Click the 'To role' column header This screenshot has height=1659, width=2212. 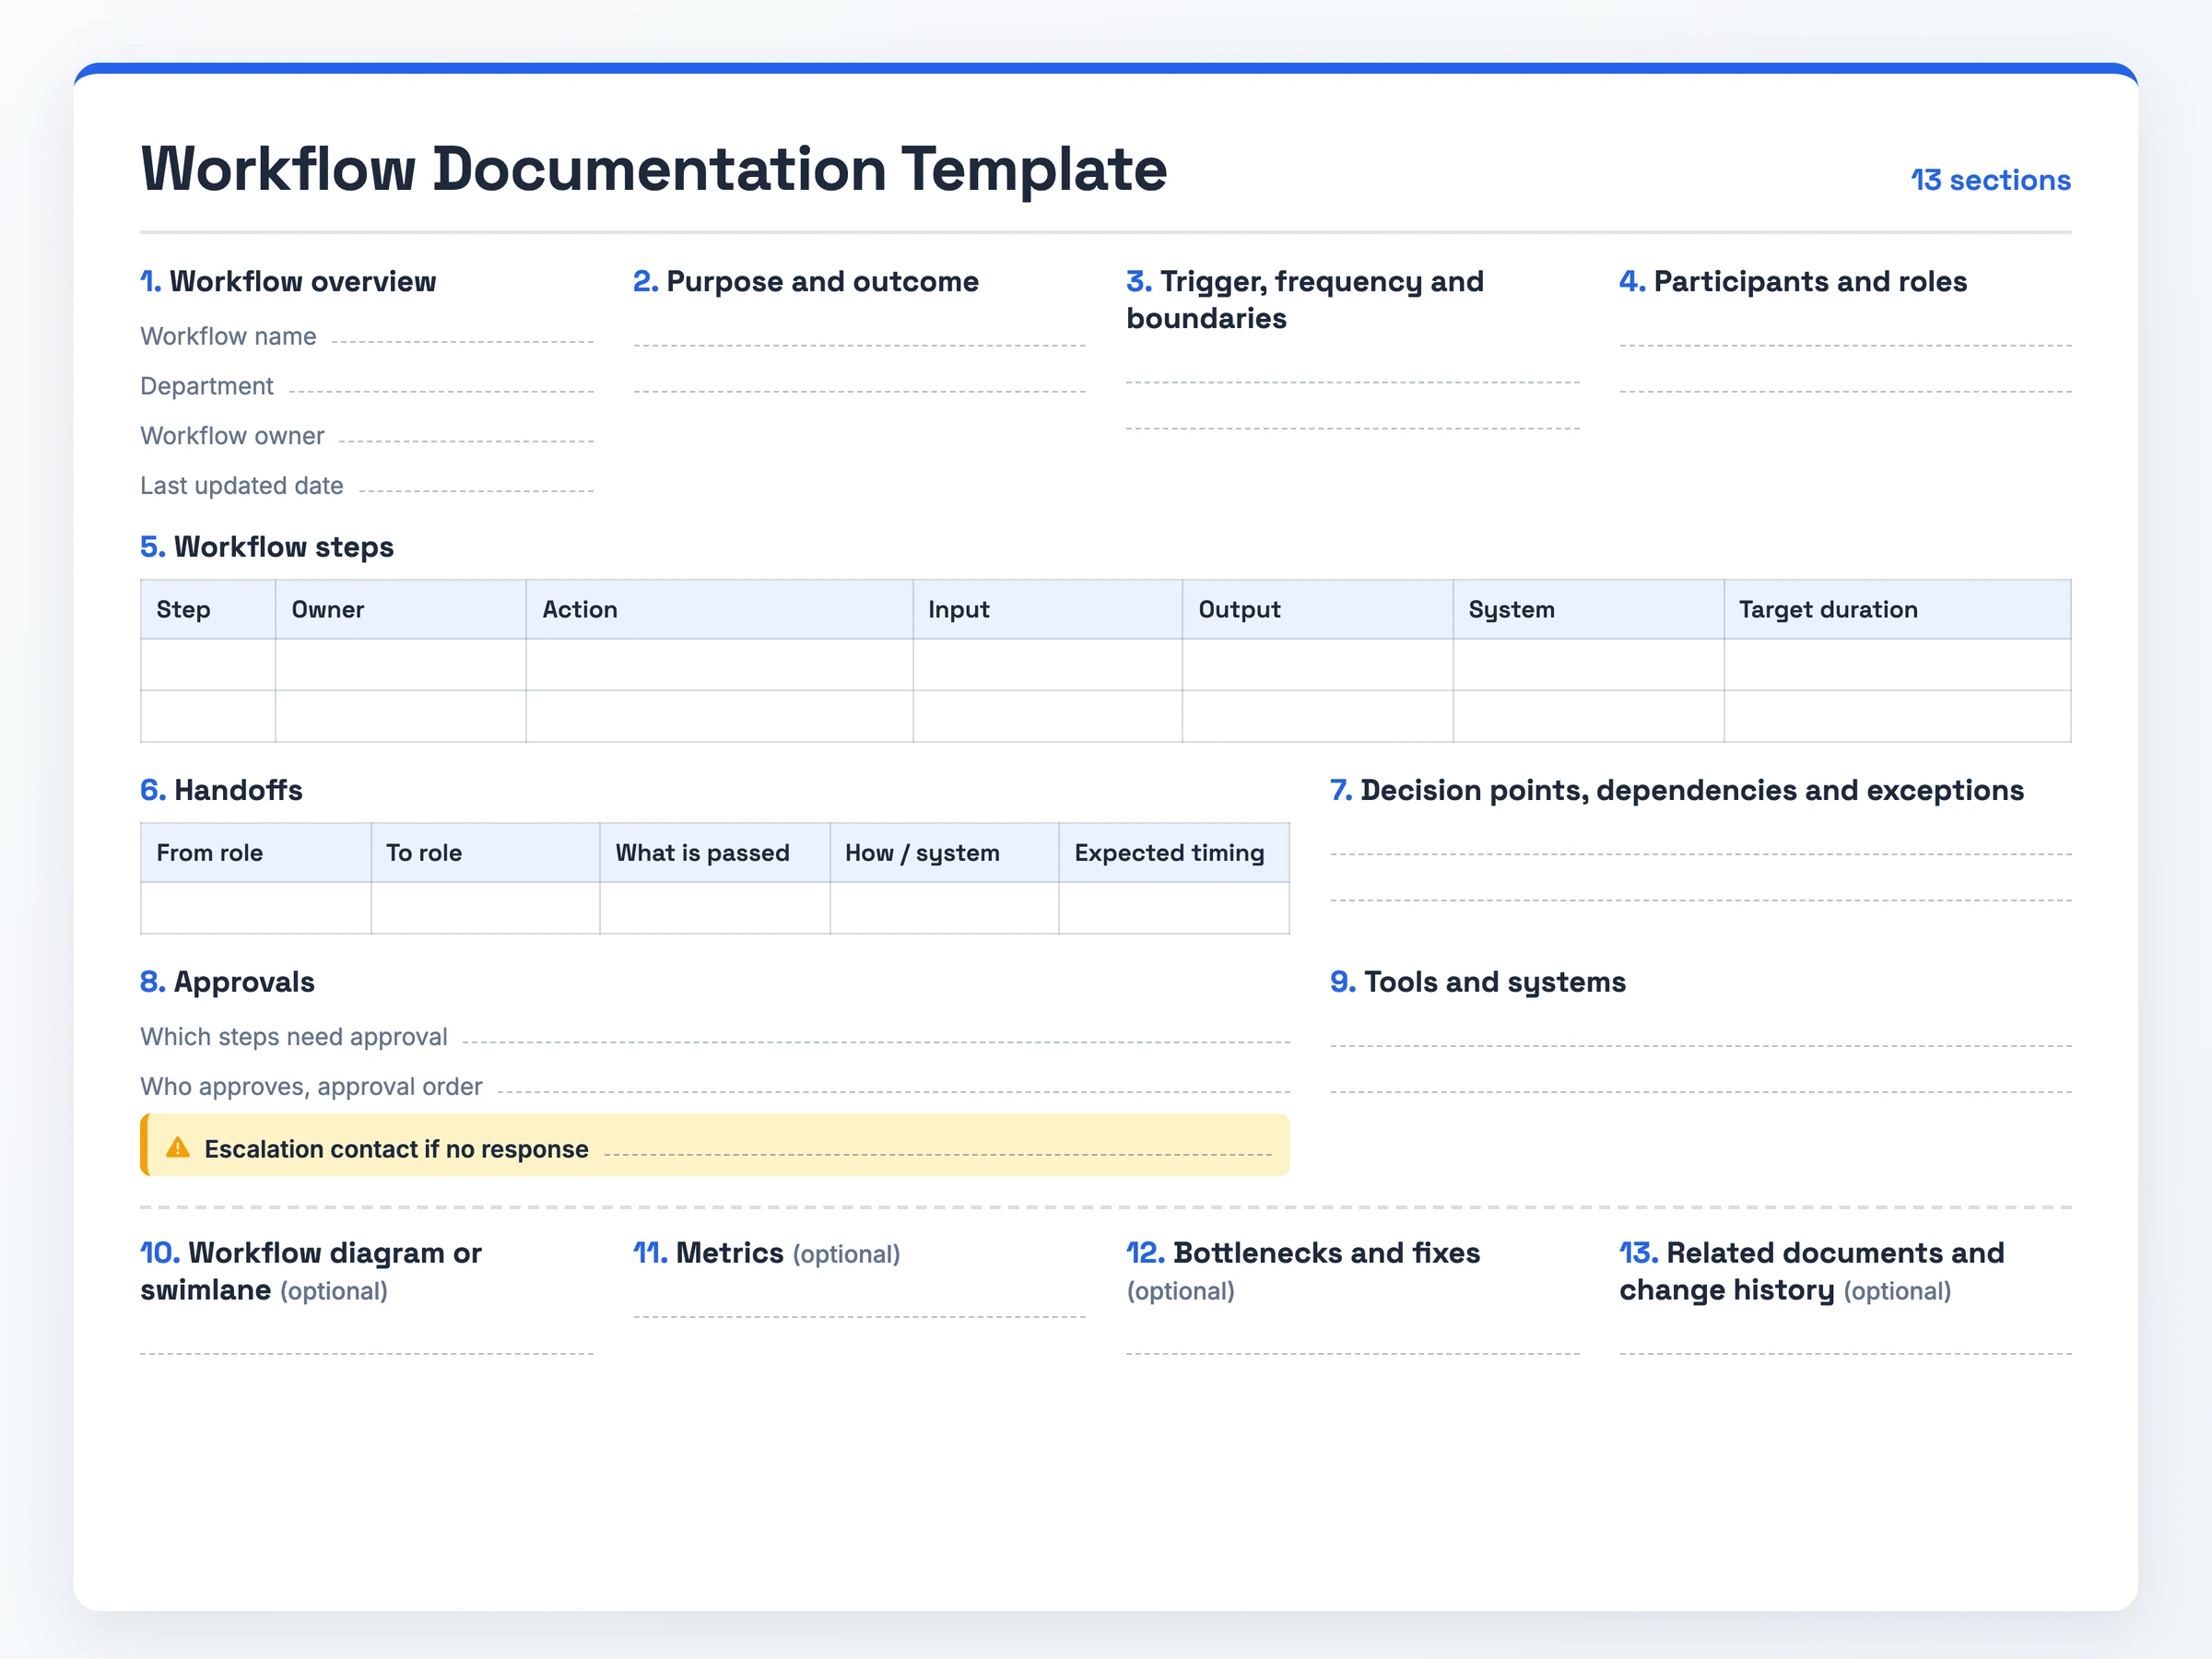[x=486, y=853]
